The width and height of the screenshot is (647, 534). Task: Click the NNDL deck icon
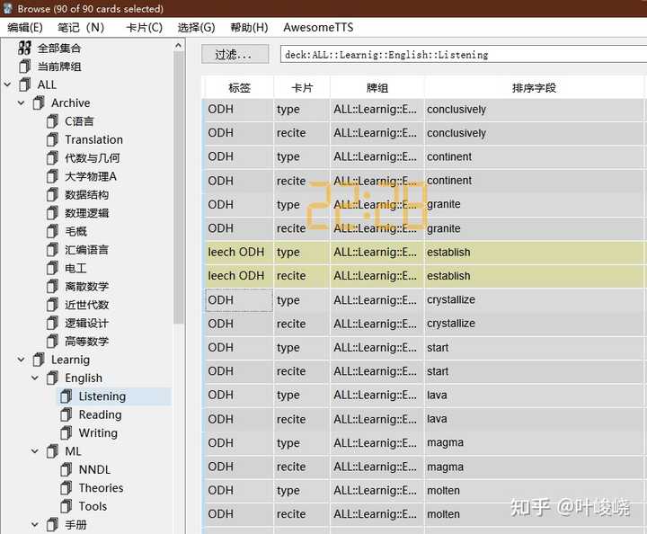pos(66,469)
